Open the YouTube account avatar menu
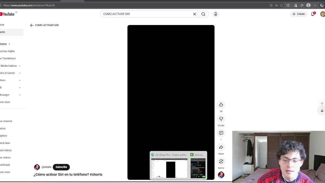Screen dimensions: 325x183 point(323,14)
